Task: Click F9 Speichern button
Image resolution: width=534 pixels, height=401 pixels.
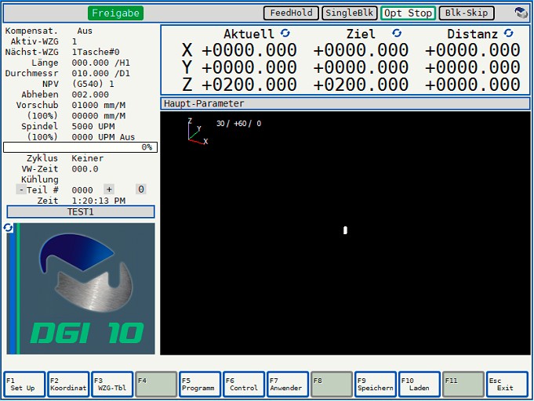Action: [376, 385]
